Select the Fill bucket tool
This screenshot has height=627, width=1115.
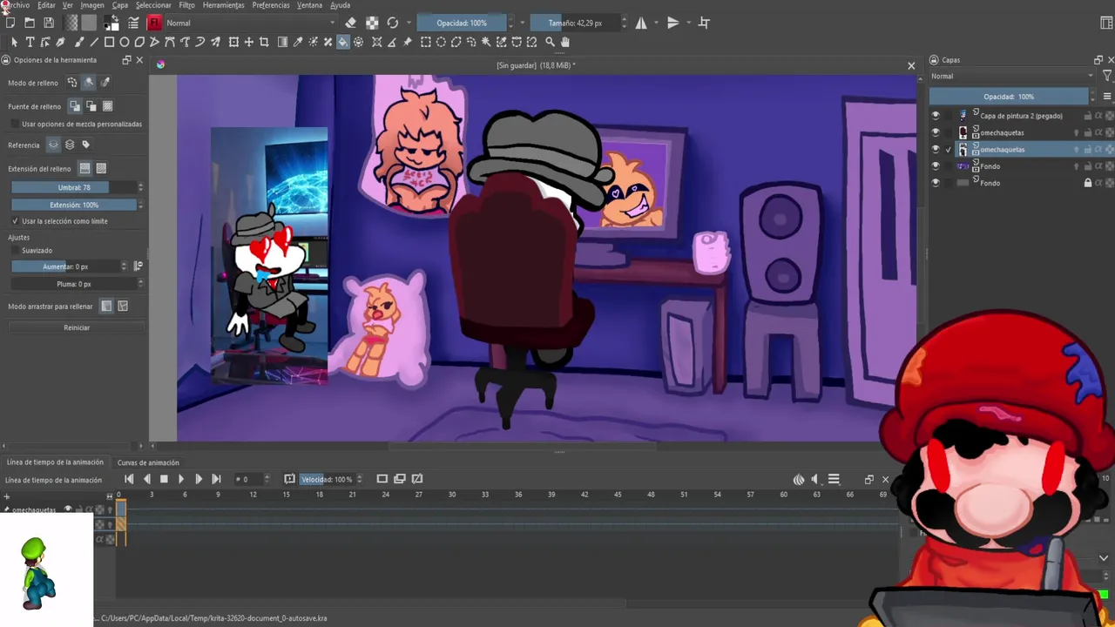coord(342,42)
